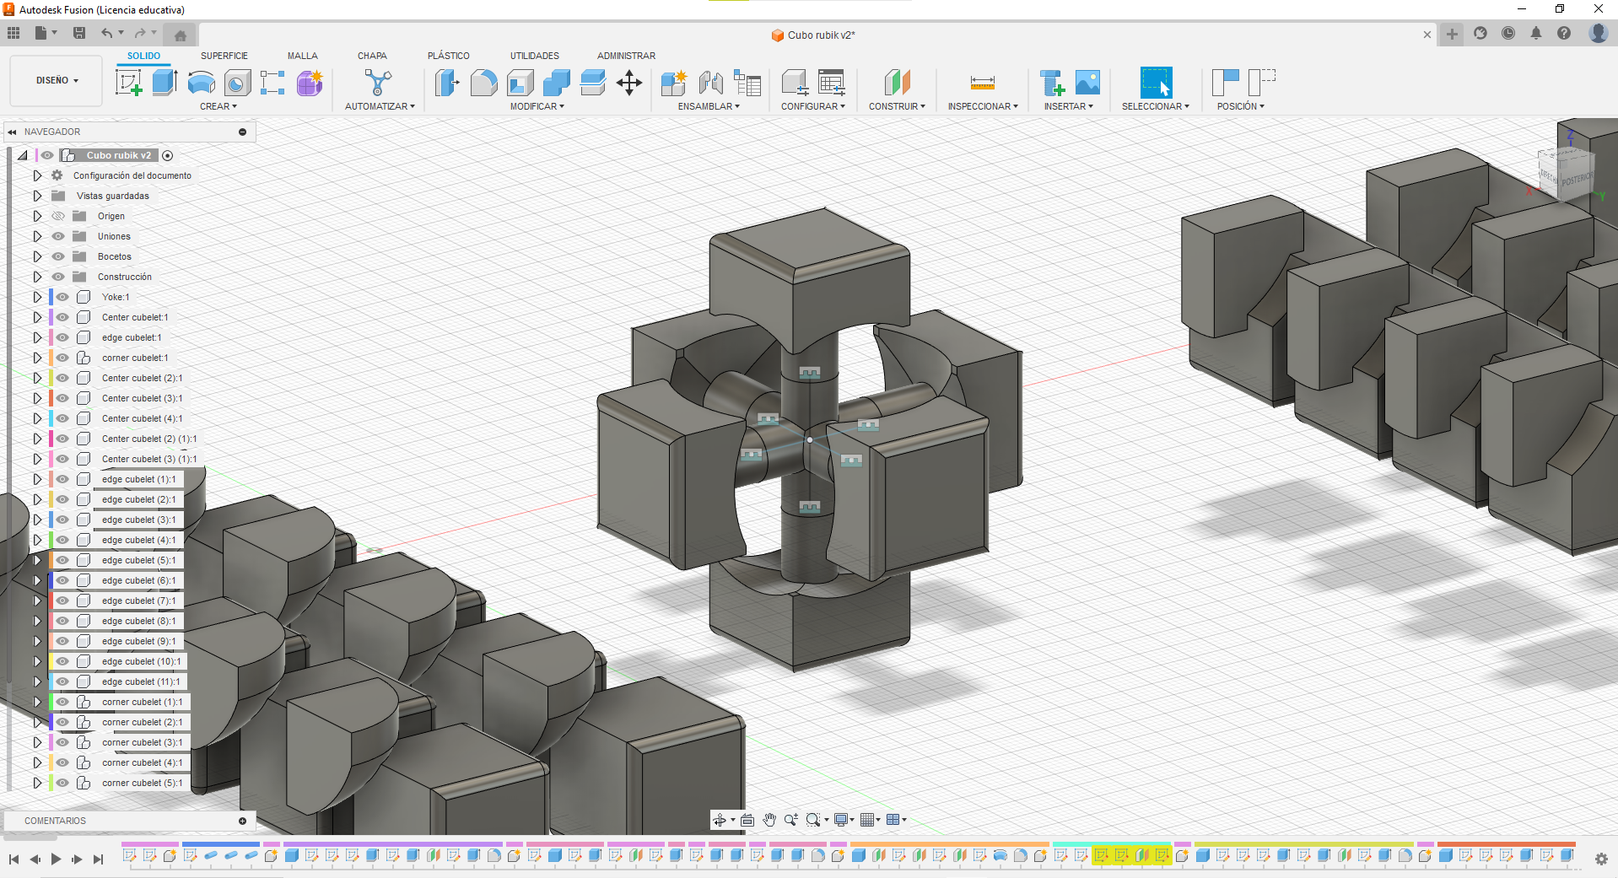Select the Create Sketch tool icon

[128, 83]
